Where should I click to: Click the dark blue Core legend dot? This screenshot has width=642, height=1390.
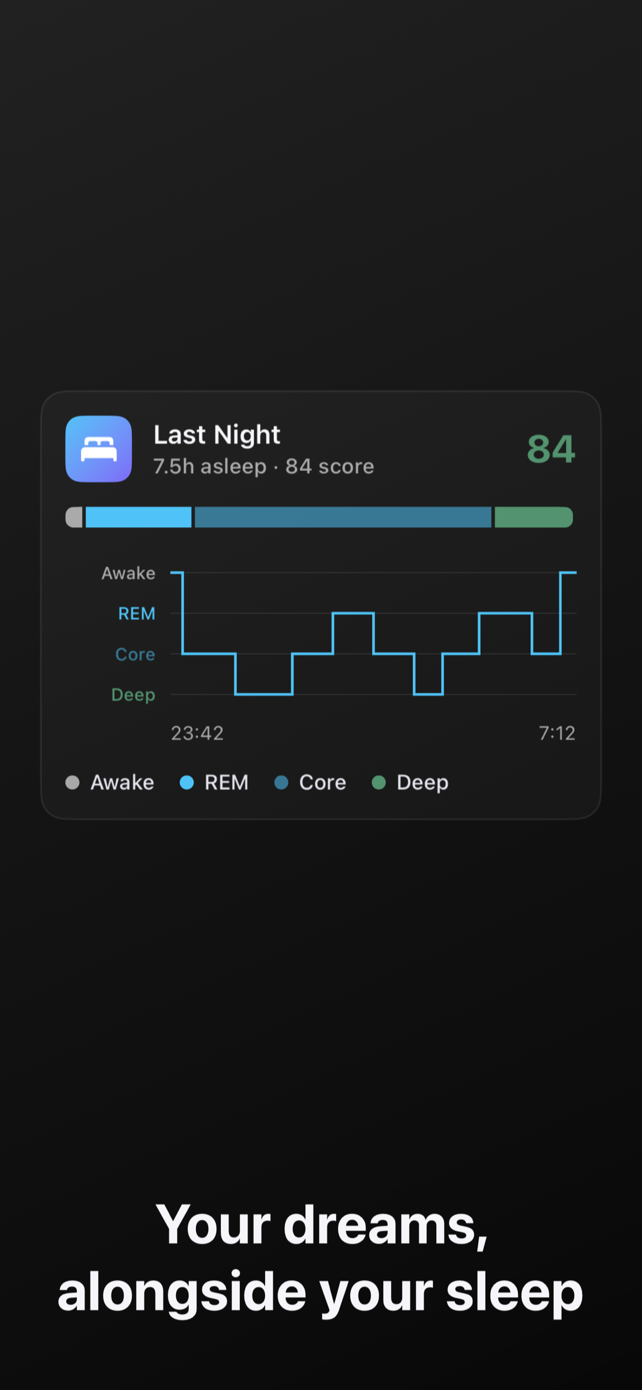[x=281, y=783]
